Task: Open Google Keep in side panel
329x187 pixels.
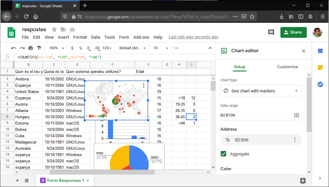Action: pos(320,68)
